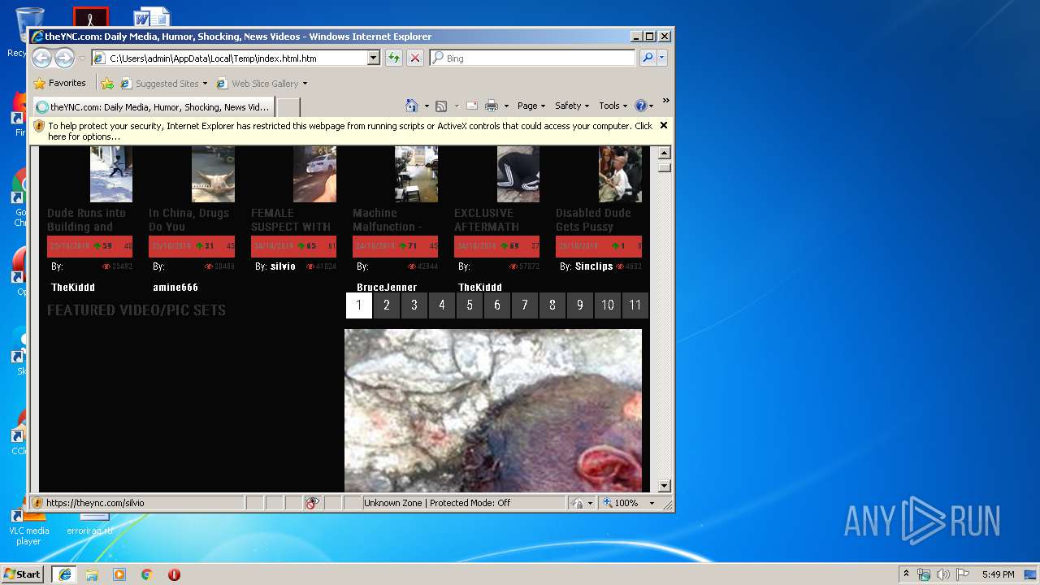1040x585 pixels.
Task: Click the Help question mark icon
Action: 640,106
